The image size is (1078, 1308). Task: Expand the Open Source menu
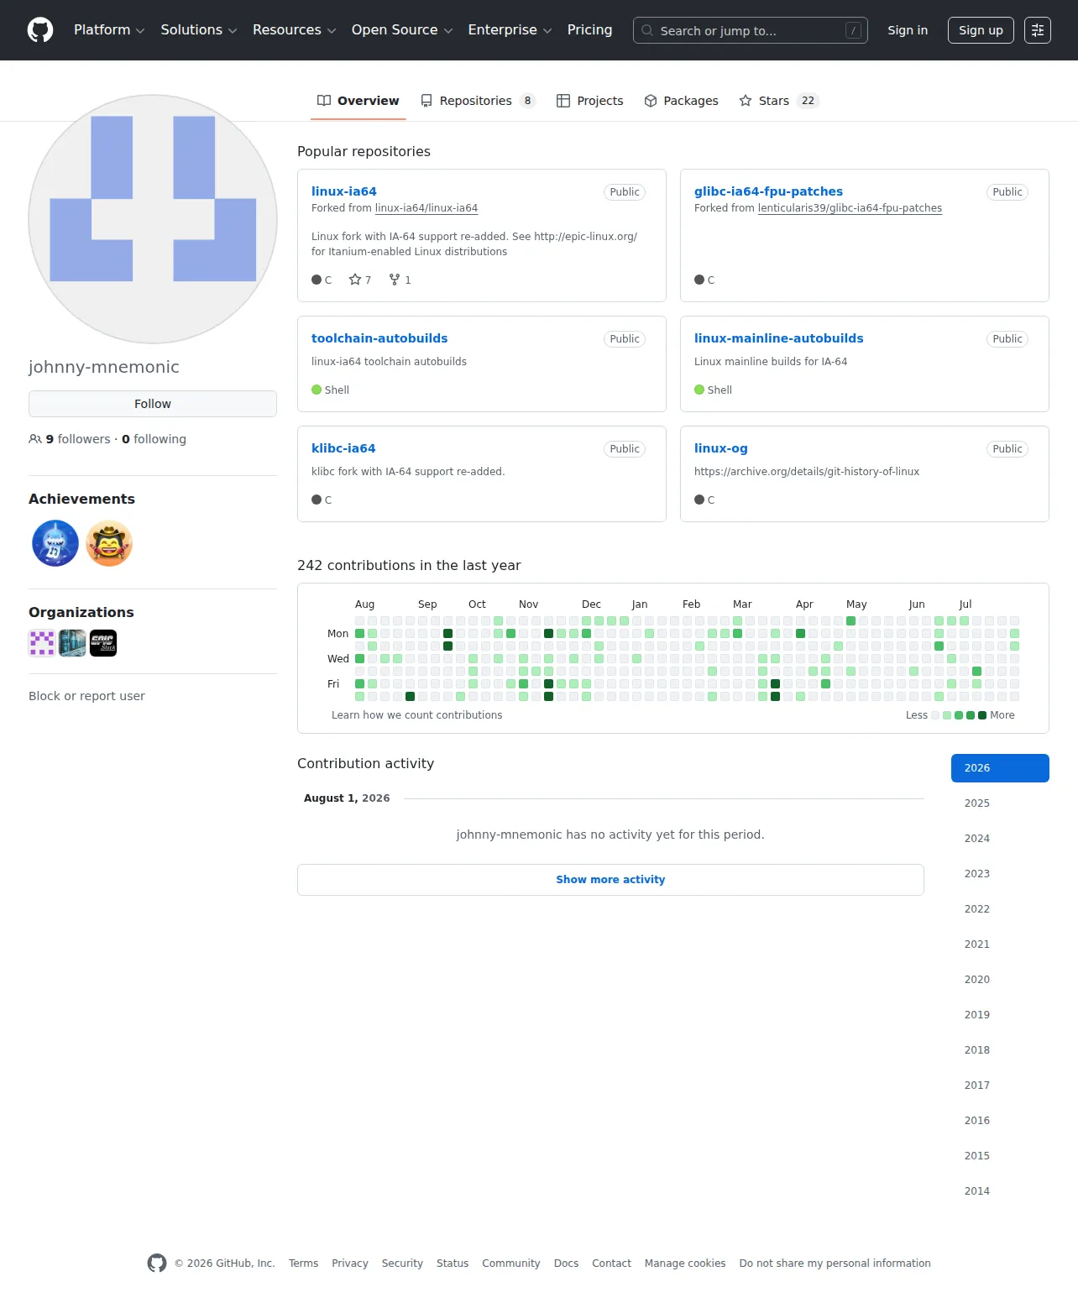click(x=402, y=30)
